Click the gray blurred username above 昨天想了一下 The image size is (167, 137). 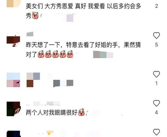[30, 34]
